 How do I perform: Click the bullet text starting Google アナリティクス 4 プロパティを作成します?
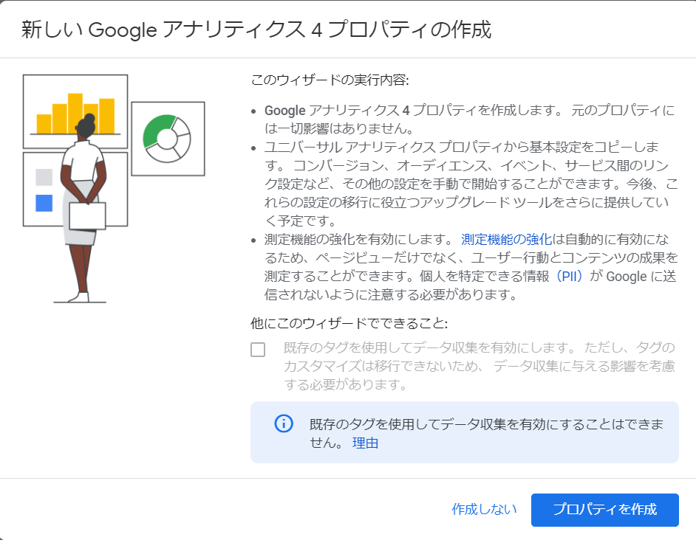[x=470, y=120]
